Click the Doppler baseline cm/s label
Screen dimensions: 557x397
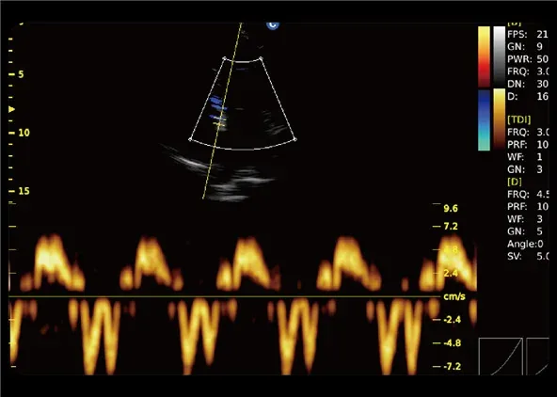click(454, 296)
